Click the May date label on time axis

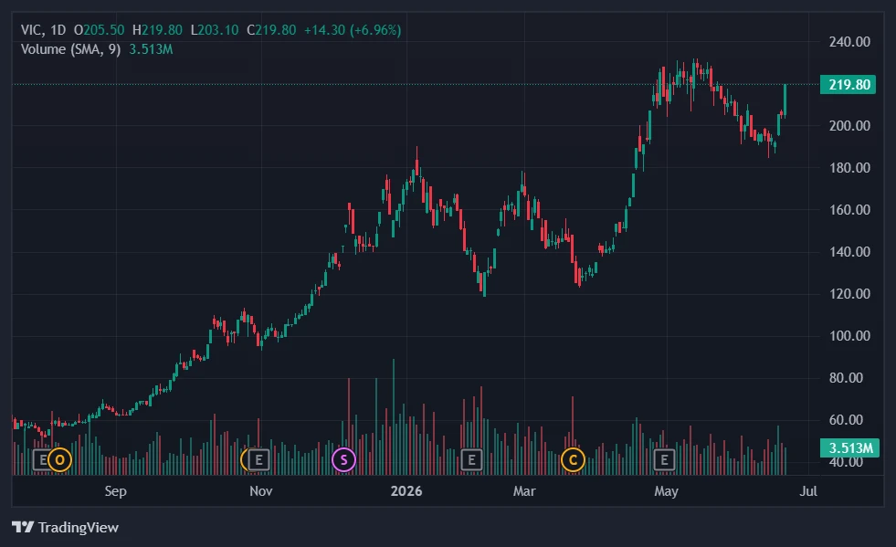click(666, 491)
